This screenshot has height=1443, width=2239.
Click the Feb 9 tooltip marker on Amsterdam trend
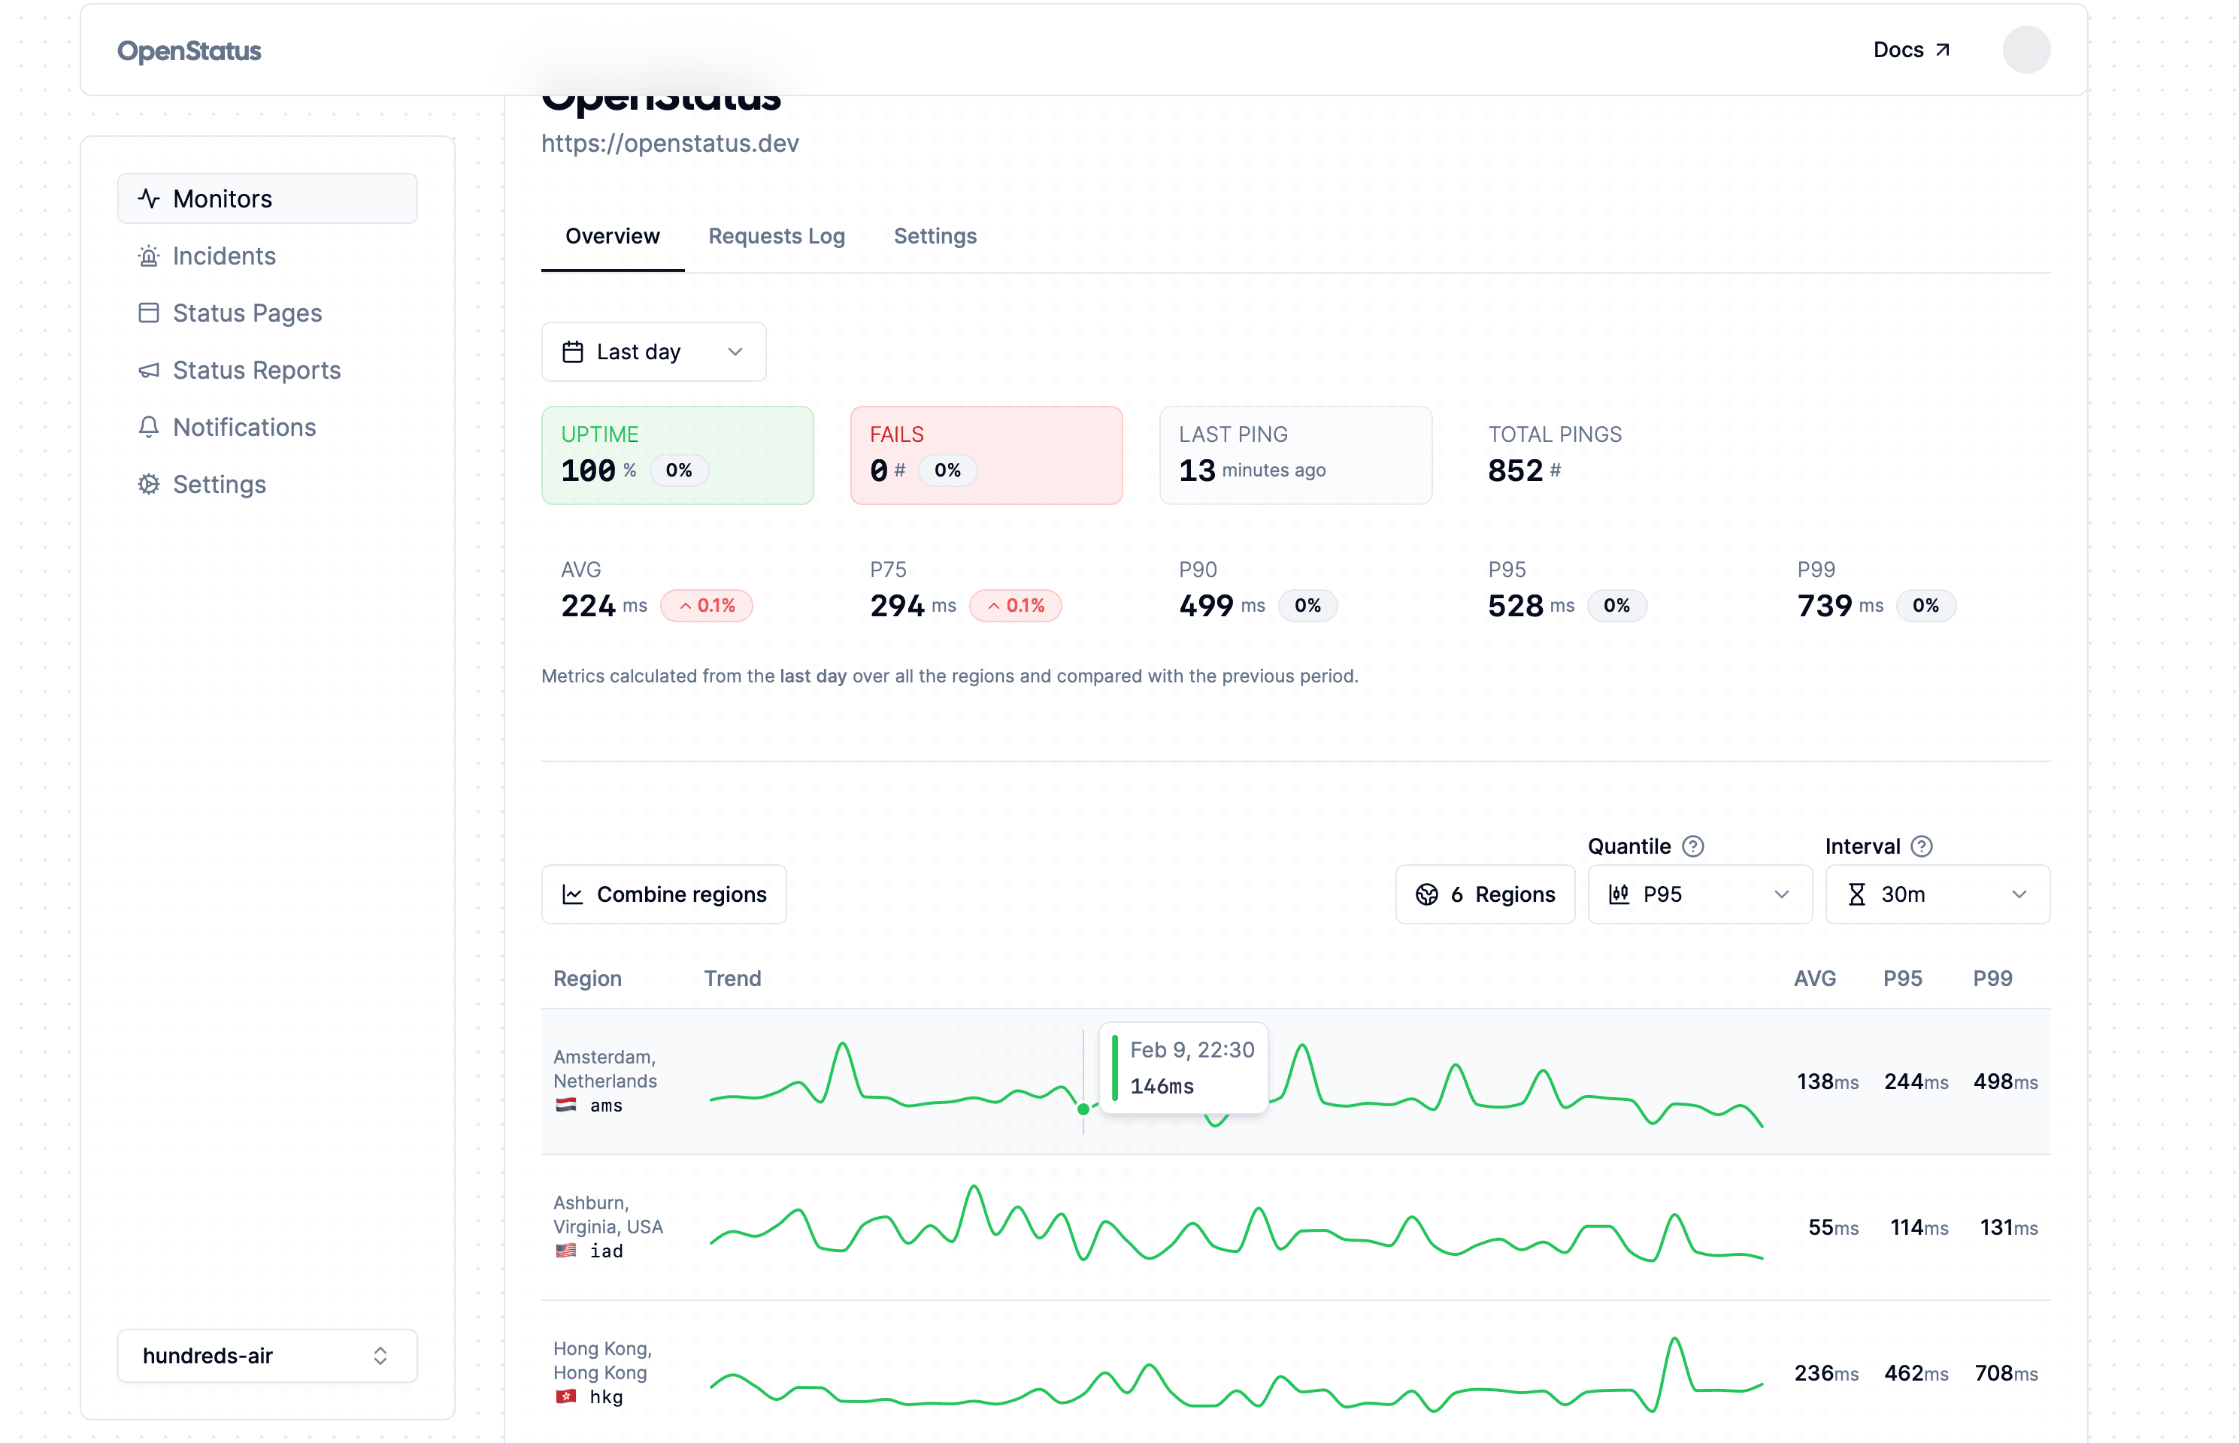point(1084,1109)
